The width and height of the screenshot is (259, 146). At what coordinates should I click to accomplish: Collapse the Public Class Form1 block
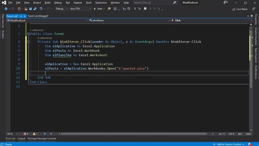(28, 34)
